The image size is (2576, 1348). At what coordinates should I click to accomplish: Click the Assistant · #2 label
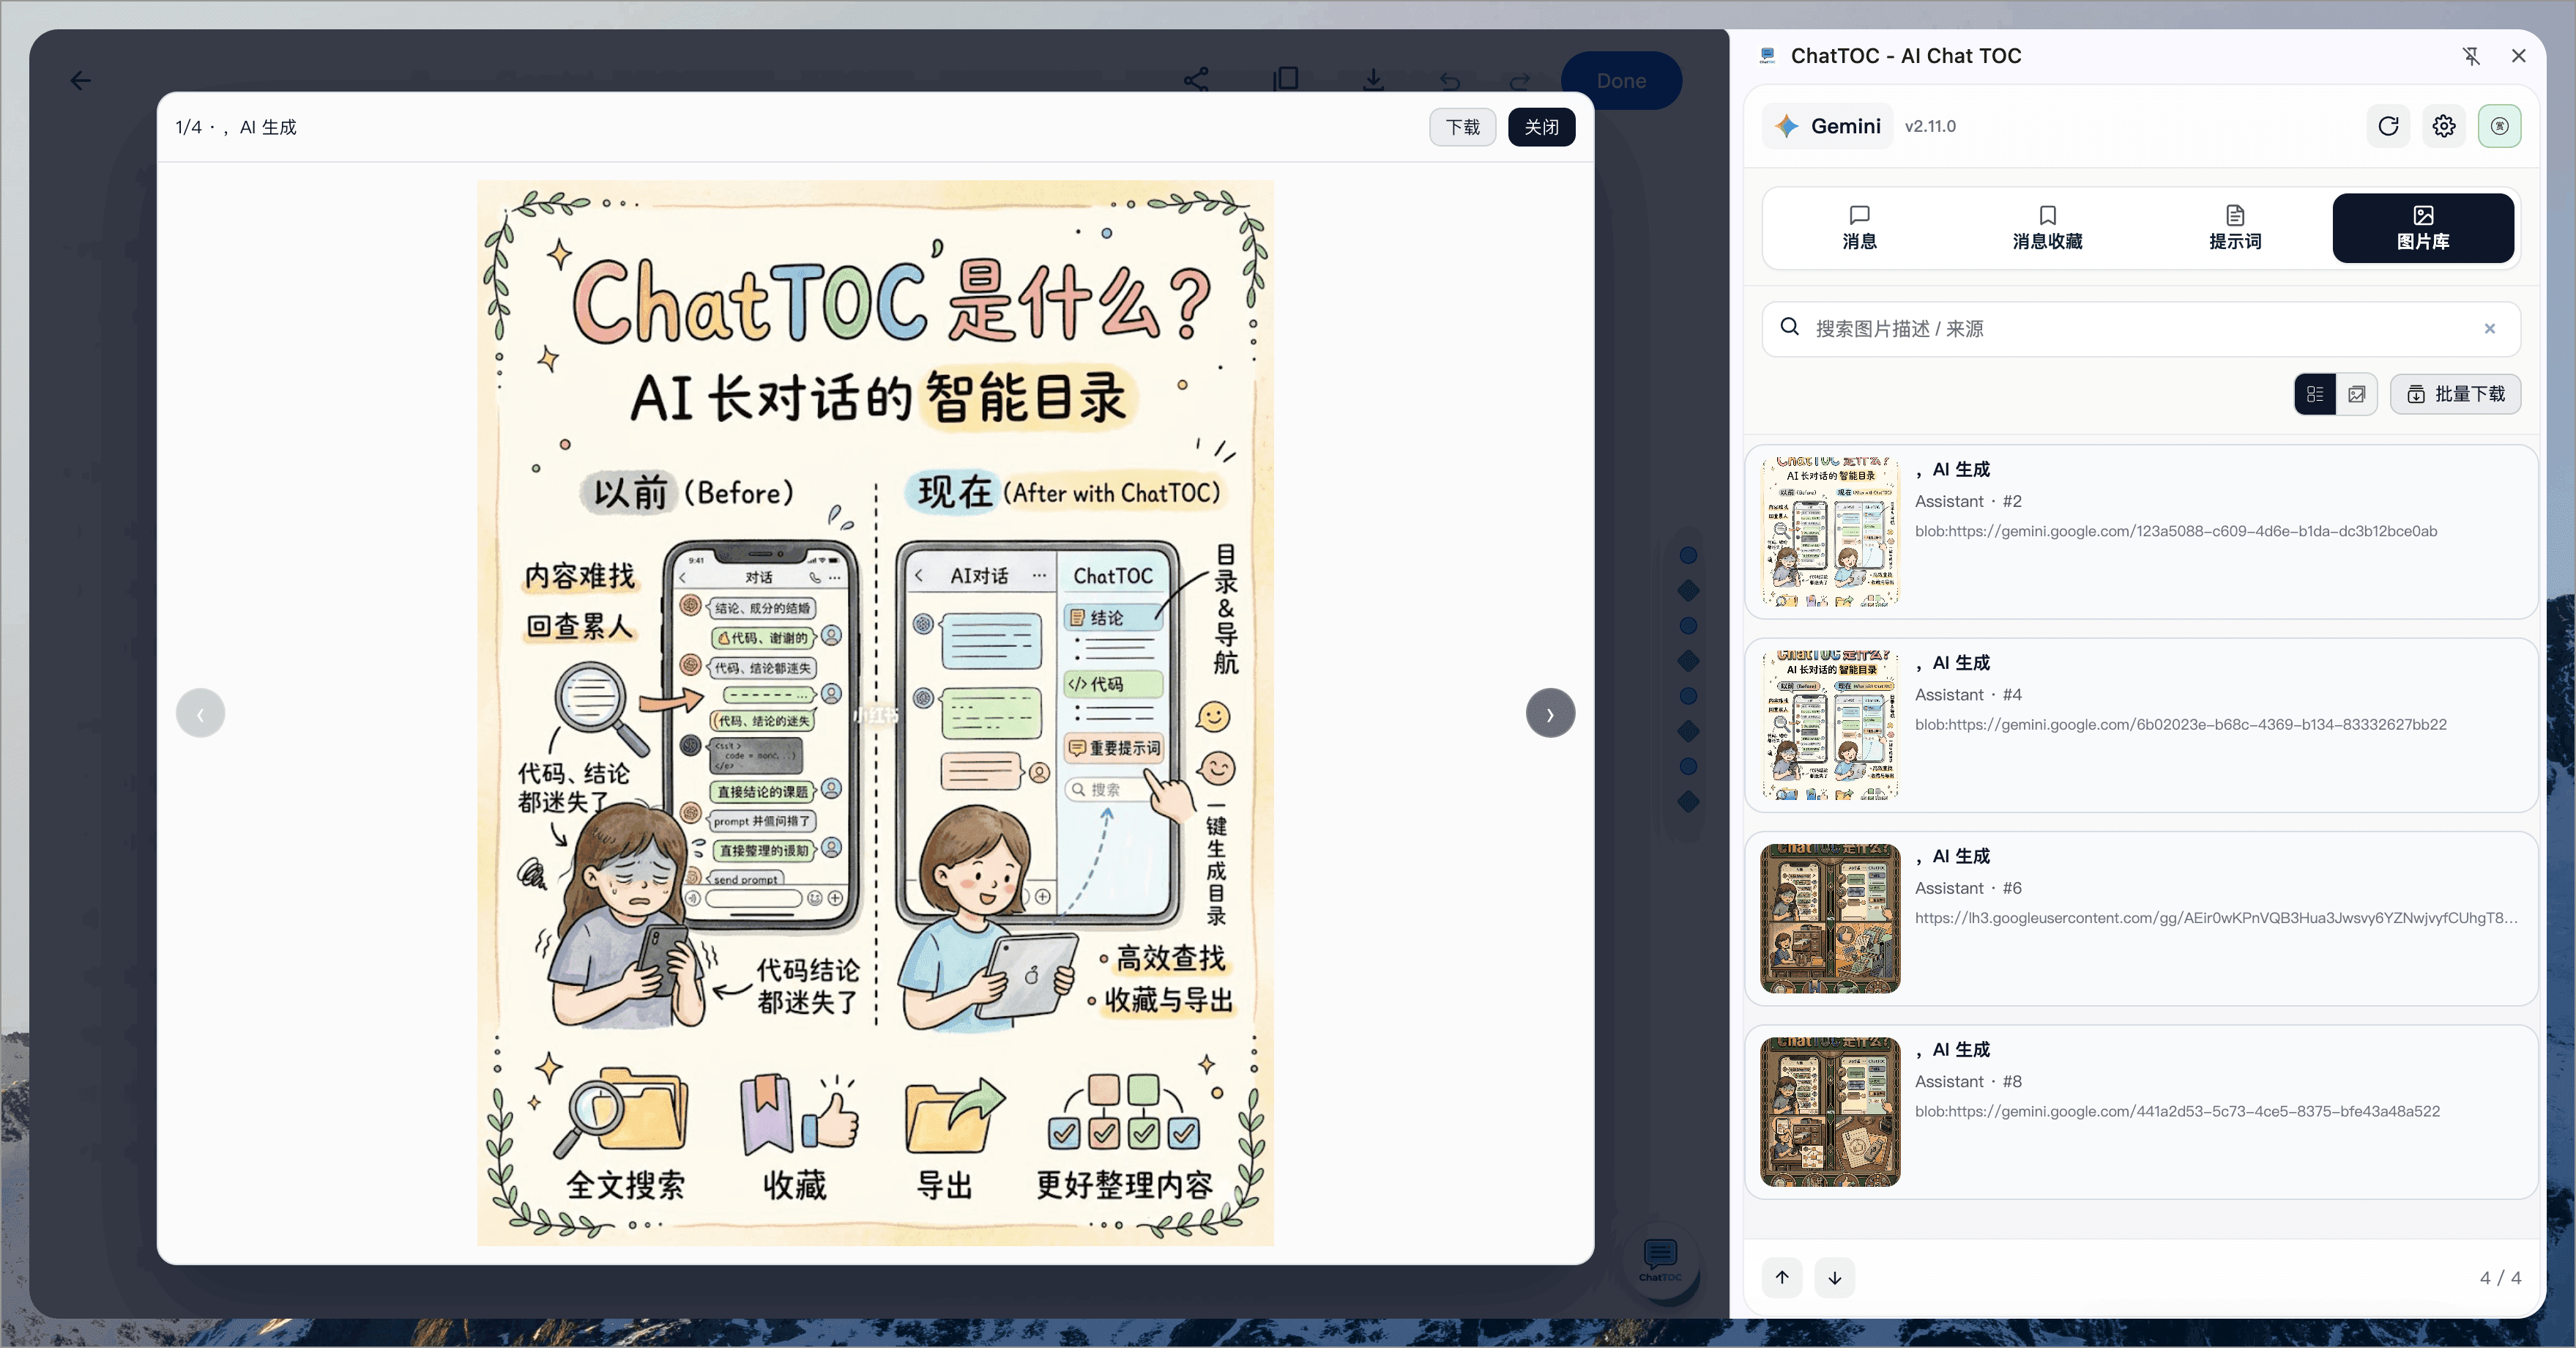coord(1968,501)
